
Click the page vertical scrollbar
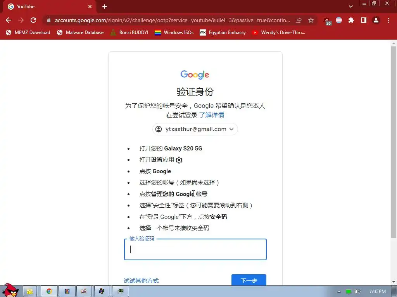tap(394, 142)
